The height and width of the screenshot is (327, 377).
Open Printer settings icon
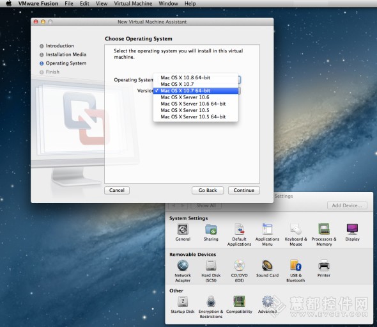pos(324,266)
